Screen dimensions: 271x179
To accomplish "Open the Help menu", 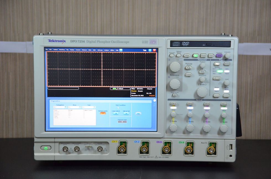I will [x=117, y=50].
